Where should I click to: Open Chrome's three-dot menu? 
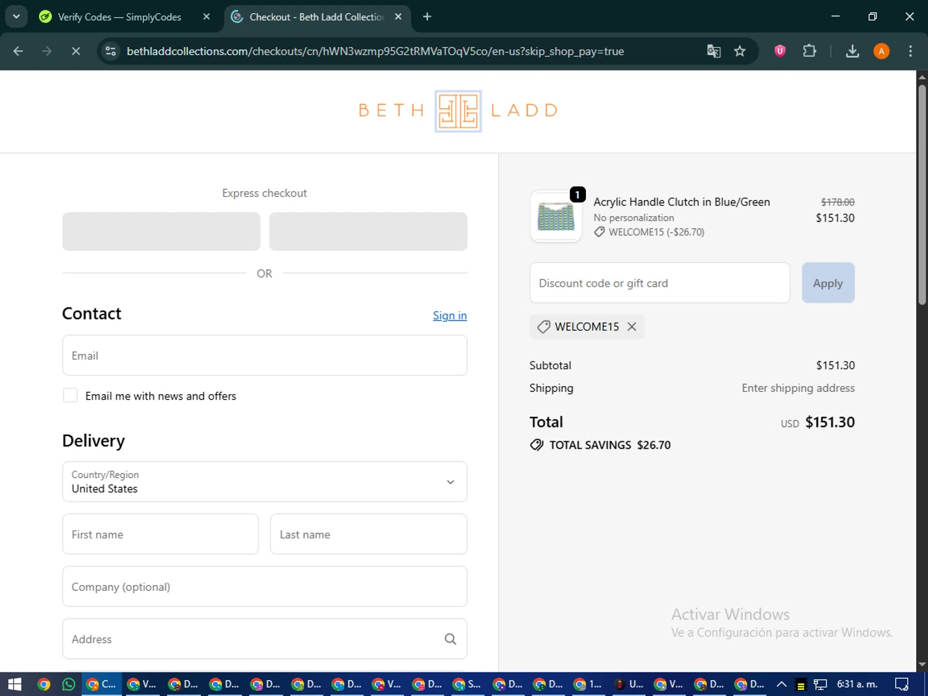[910, 51]
